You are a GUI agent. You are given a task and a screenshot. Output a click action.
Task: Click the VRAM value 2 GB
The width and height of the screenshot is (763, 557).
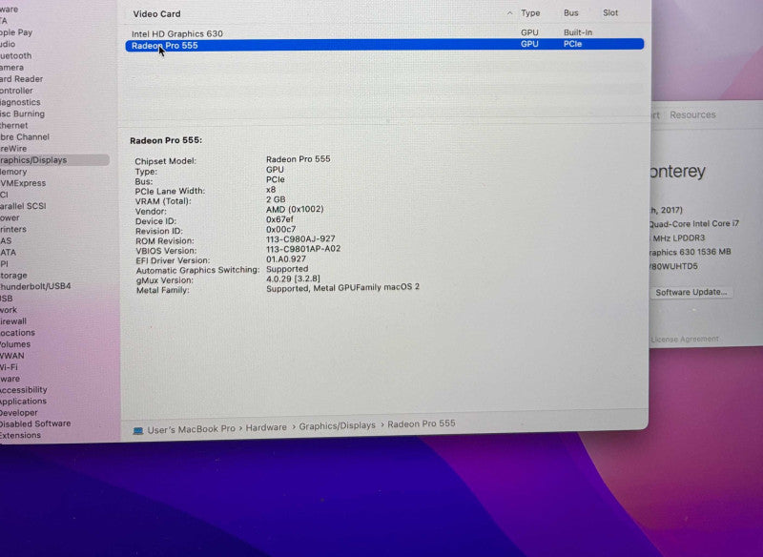[276, 199]
